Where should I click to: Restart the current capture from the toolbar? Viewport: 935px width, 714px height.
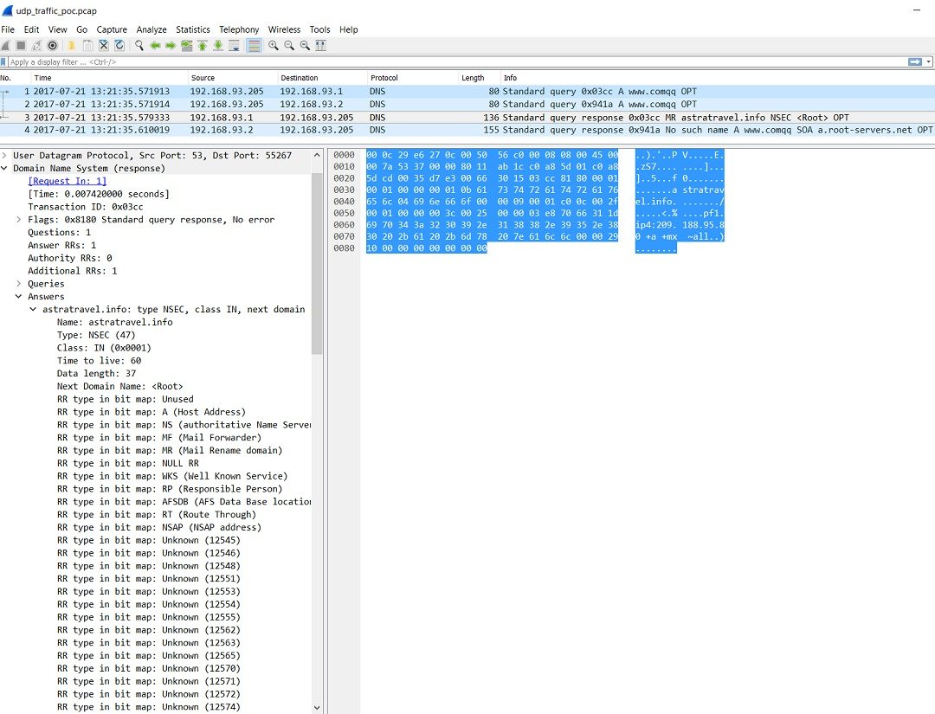tap(37, 45)
